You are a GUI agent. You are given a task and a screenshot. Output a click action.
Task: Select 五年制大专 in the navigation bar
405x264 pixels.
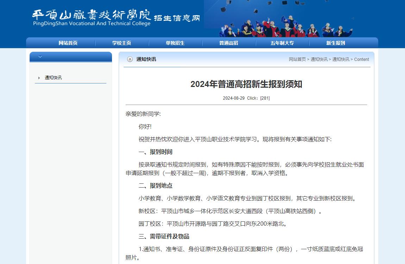click(282, 43)
